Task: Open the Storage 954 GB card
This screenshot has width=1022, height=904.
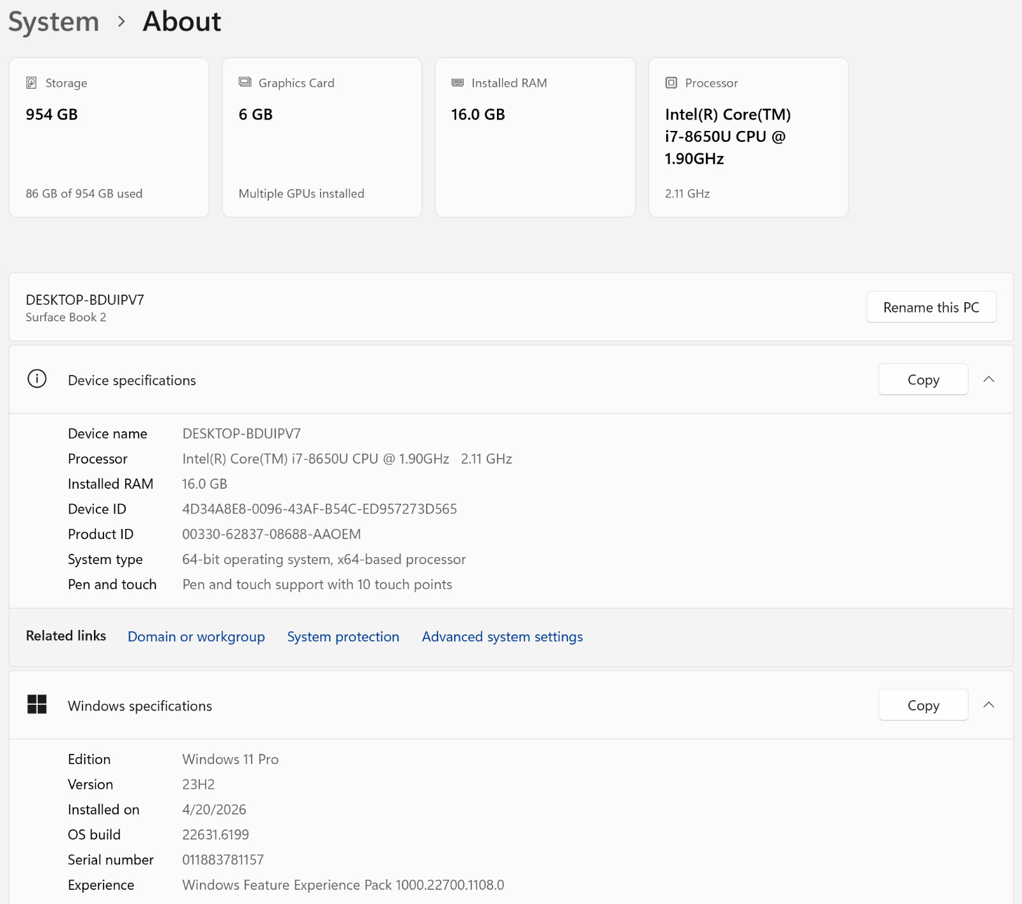Action: tap(109, 137)
